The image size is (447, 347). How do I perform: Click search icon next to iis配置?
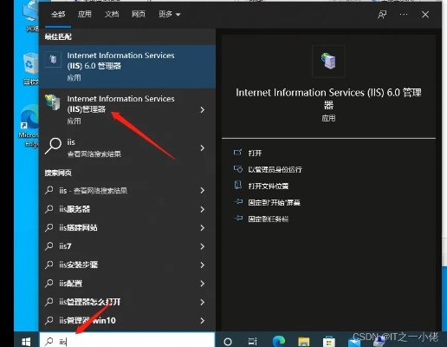(49, 283)
